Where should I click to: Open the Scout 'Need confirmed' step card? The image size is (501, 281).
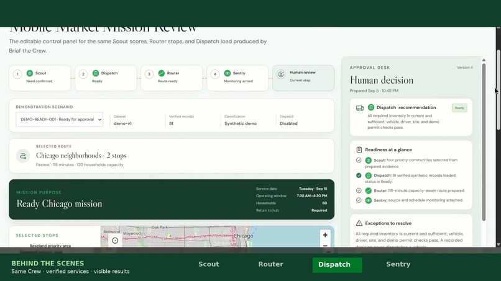(40, 78)
